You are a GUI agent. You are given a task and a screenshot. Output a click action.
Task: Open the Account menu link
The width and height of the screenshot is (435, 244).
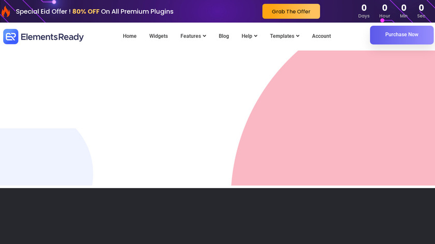tap(321, 36)
